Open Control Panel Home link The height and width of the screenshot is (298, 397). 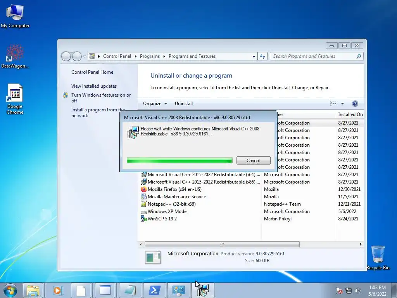[x=92, y=72]
